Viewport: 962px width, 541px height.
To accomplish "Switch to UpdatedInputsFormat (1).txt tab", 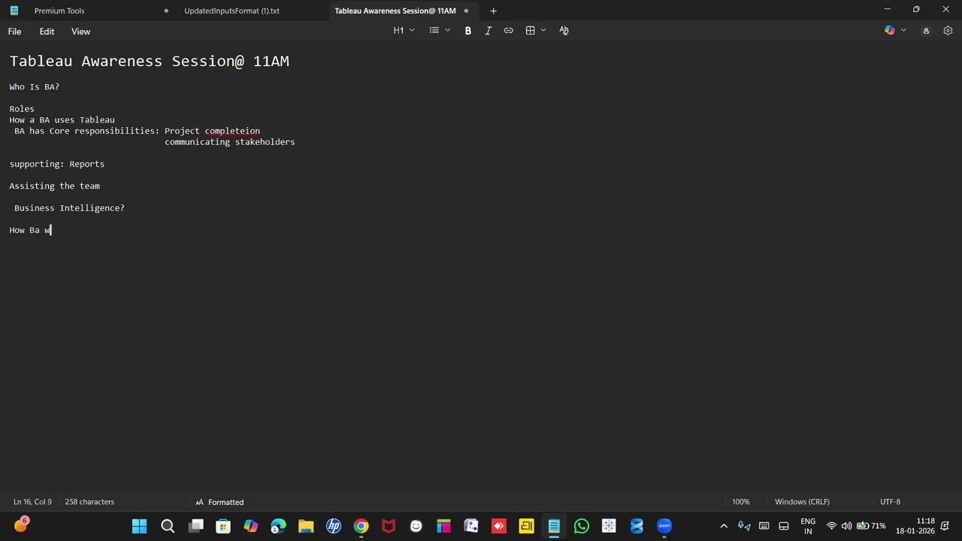I will tap(231, 11).
